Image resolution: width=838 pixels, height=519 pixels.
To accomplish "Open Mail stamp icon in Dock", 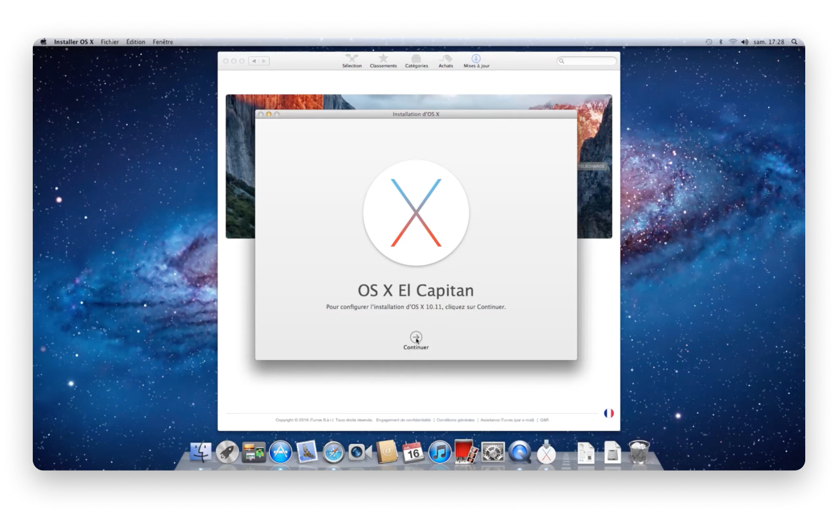I will 307,452.
